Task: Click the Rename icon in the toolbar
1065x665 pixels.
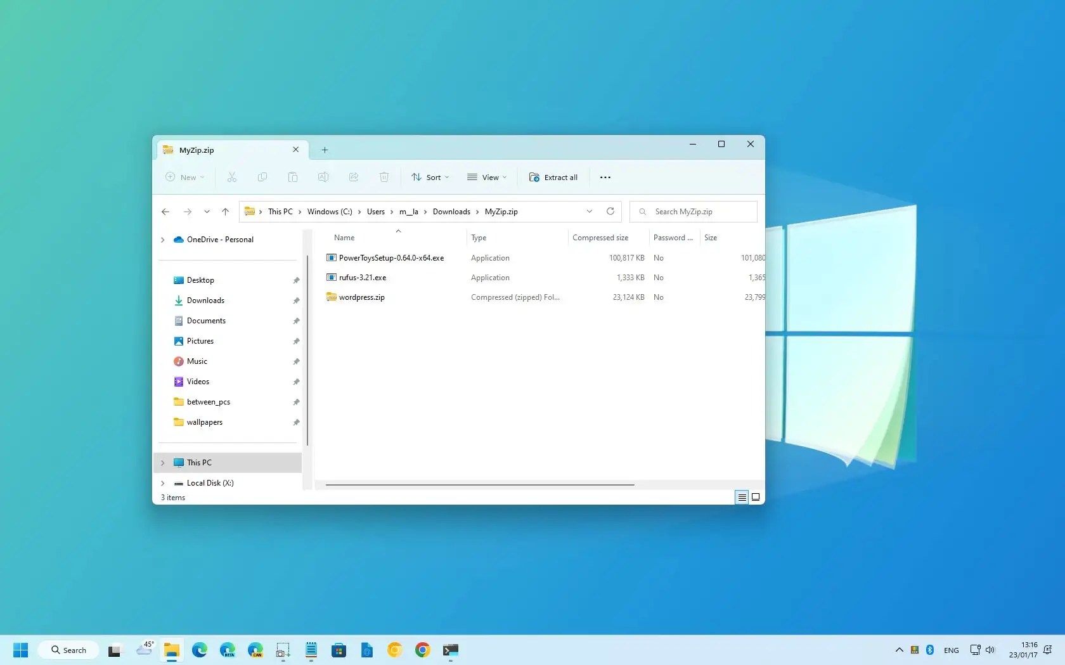Action: coord(323,178)
